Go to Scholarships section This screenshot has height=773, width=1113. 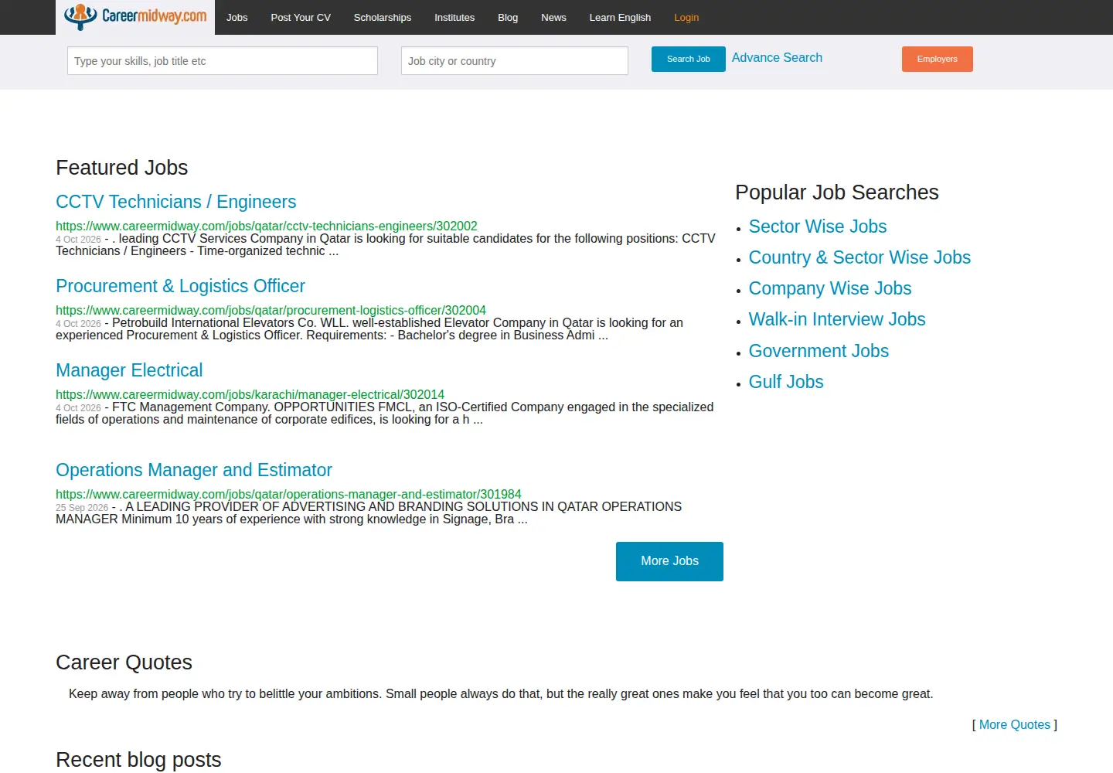point(383,17)
